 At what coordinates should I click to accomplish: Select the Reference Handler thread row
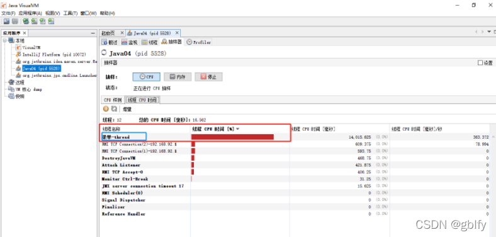[295, 214]
